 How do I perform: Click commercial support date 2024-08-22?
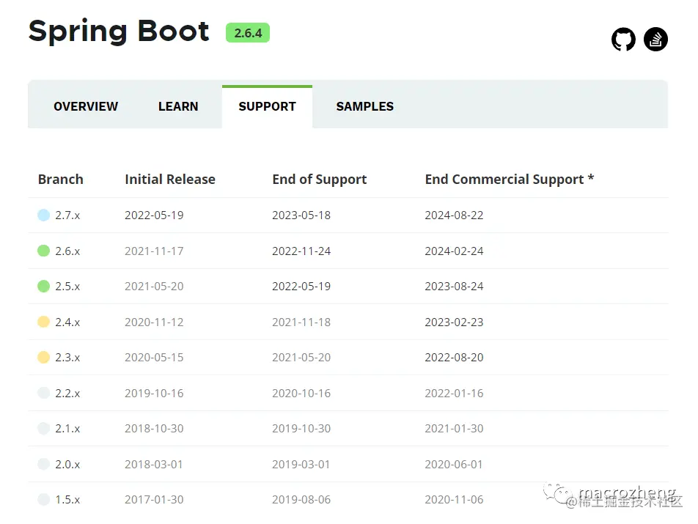(454, 215)
